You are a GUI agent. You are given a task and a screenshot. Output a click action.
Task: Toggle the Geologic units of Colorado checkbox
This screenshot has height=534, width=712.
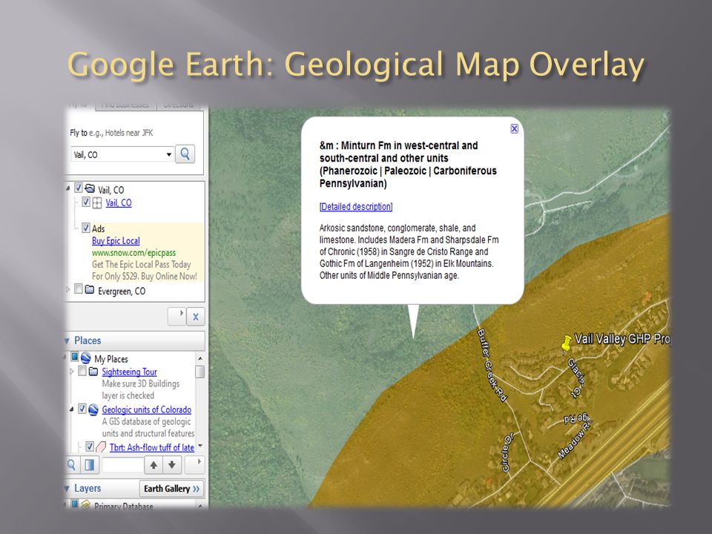click(82, 409)
